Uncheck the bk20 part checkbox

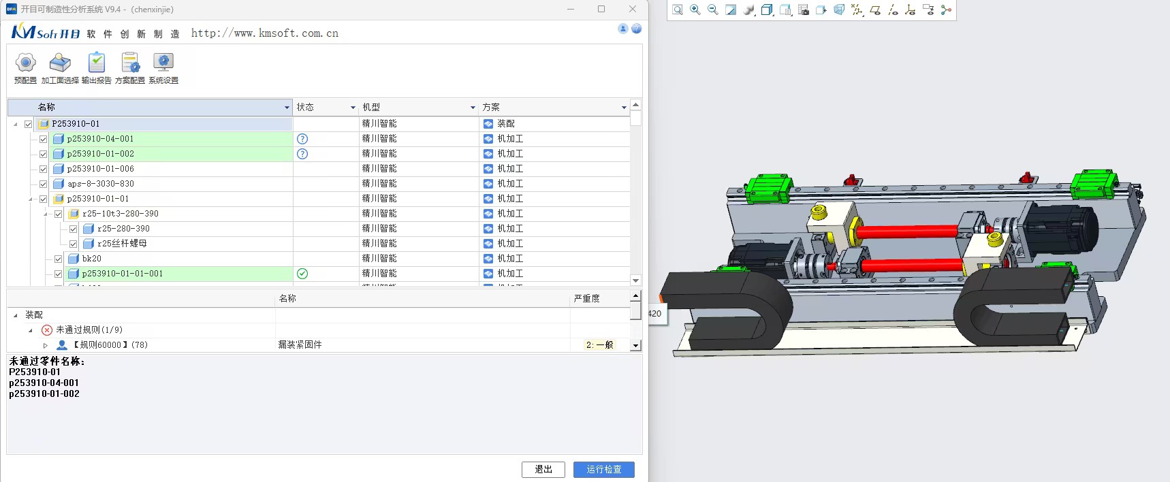59,259
